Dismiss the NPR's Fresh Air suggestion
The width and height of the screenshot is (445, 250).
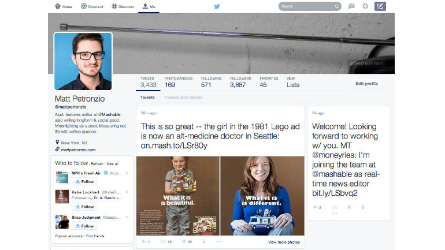tap(127, 173)
